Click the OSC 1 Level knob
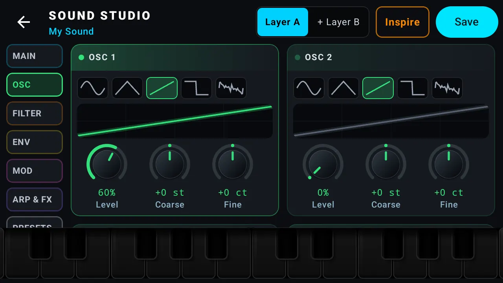This screenshot has width=503, height=283. click(107, 164)
